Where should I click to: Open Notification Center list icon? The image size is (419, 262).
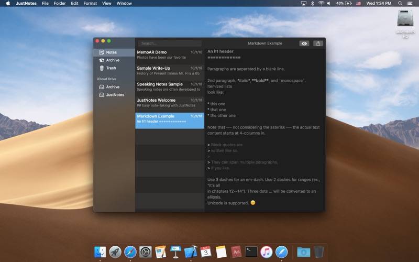point(410,3)
